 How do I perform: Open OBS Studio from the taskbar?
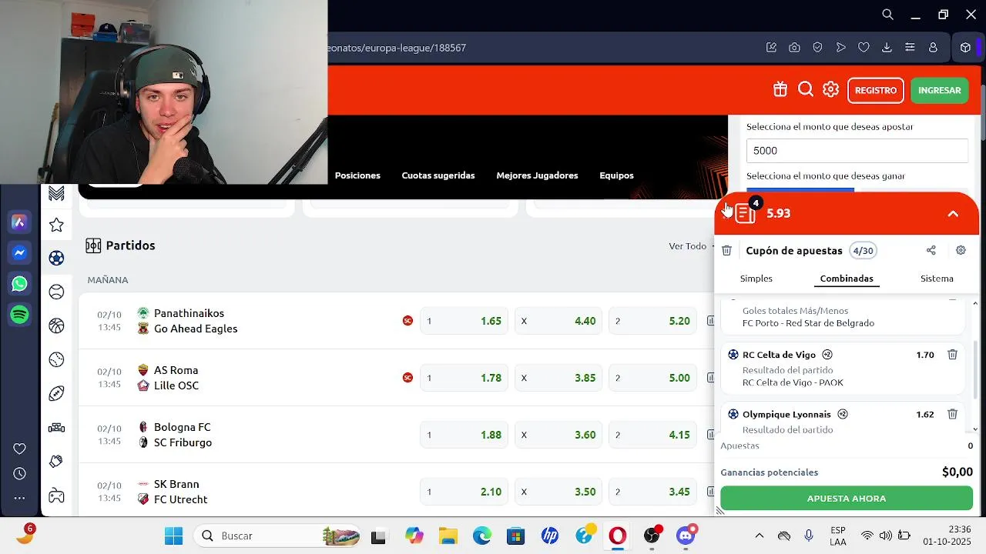point(652,536)
